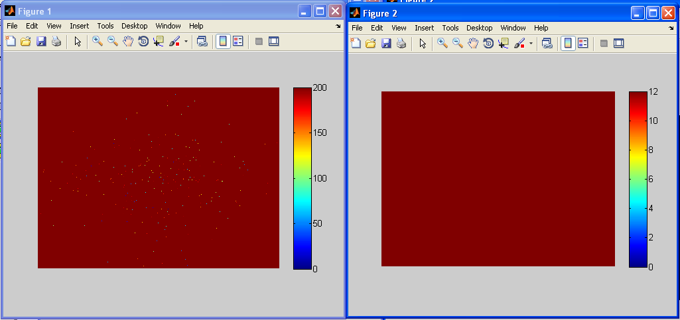Click Link Plot icon in Figure 2

coord(547,43)
